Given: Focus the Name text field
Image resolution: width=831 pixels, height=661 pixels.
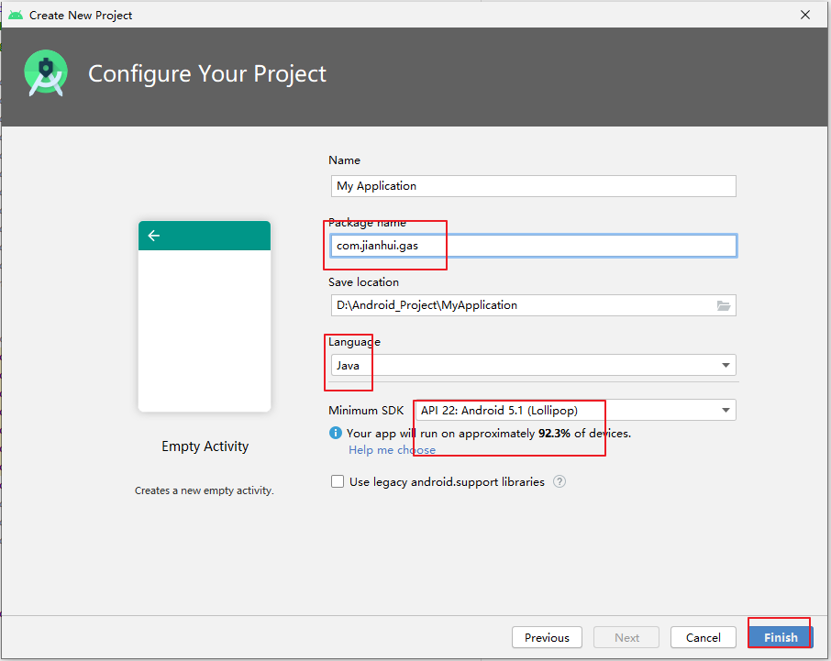Looking at the screenshot, I should [532, 186].
